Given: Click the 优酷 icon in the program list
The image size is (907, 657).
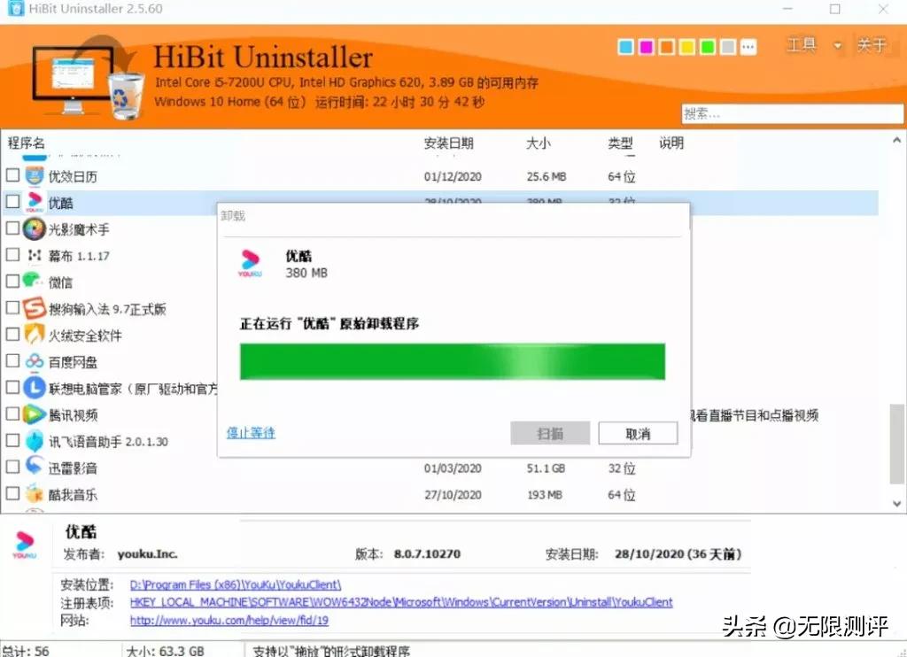Looking at the screenshot, I should click(35, 202).
